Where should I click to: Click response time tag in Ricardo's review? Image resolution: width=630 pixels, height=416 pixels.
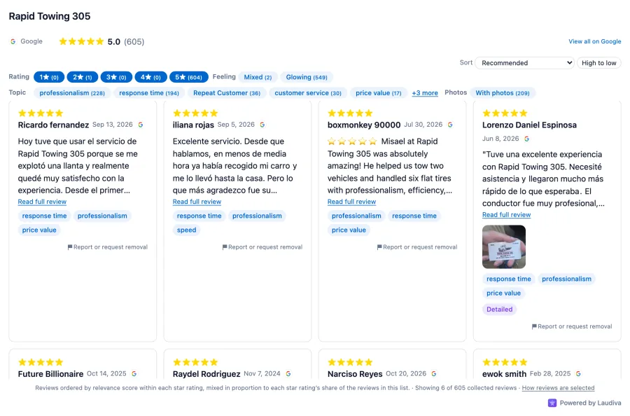(44, 216)
